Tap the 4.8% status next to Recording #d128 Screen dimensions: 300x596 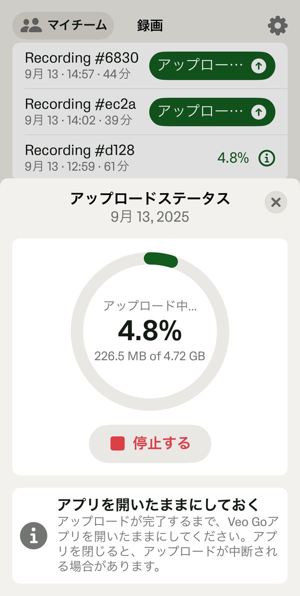point(232,158)
